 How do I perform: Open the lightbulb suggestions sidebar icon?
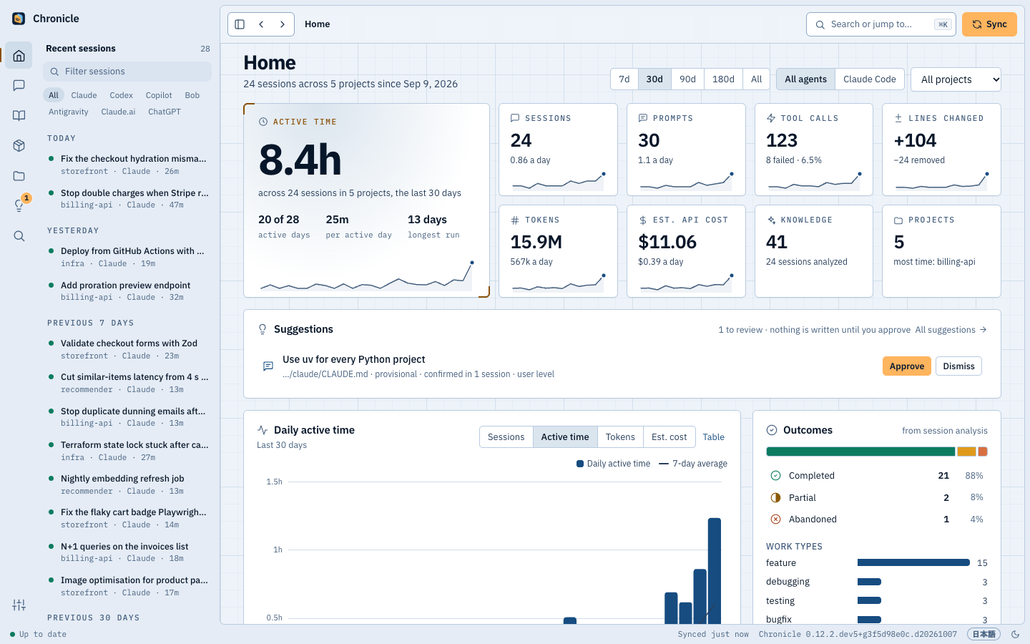click(x=19, y=206)
